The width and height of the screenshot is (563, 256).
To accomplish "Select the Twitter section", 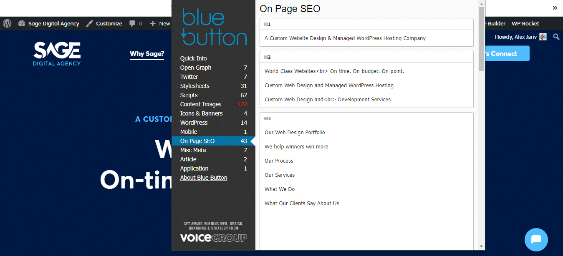I will pyautogui.click(x=214, y=77).
